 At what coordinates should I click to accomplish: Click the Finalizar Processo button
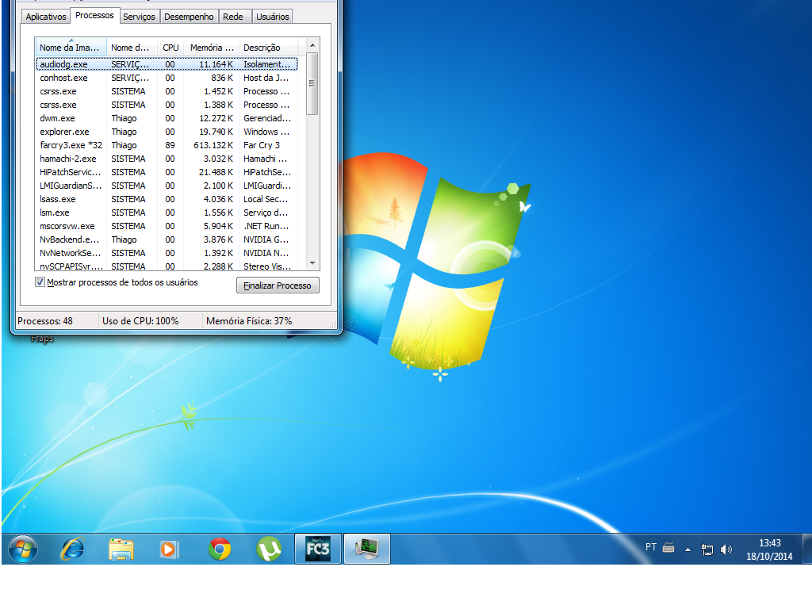(x=278, y=285)
